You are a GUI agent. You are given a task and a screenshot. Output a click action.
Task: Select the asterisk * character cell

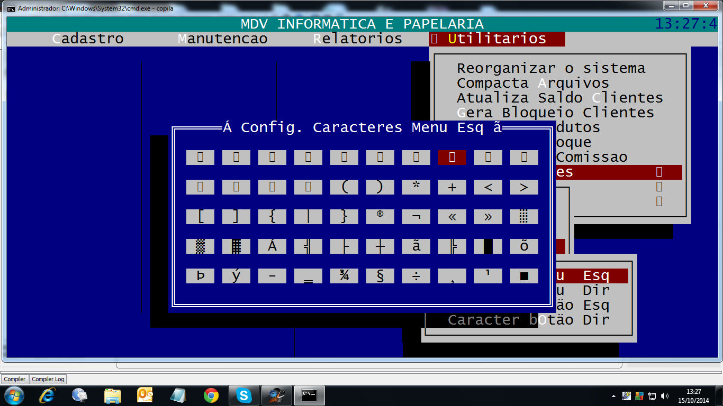[416, 187]
